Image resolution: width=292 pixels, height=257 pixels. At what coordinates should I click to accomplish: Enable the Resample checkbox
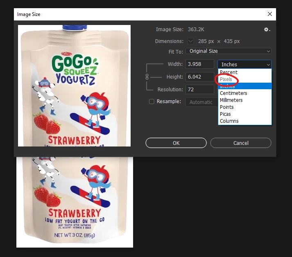152,101
